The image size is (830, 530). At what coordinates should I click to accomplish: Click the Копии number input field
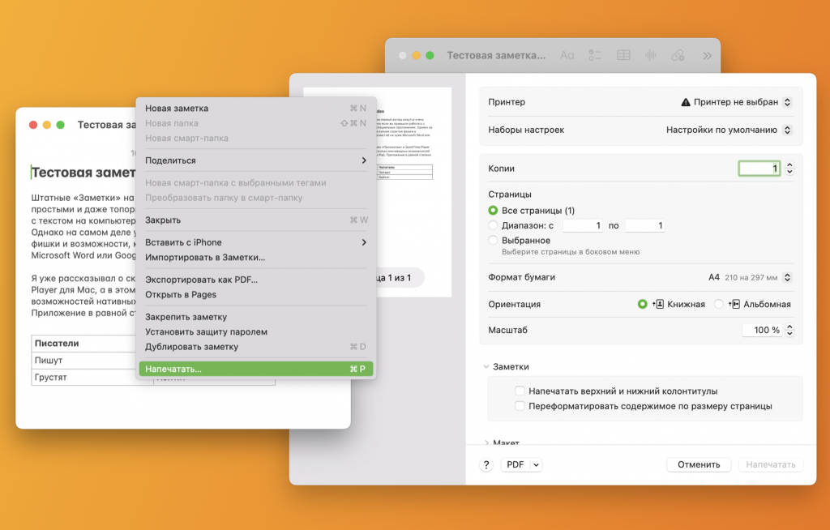pos(759,169)
